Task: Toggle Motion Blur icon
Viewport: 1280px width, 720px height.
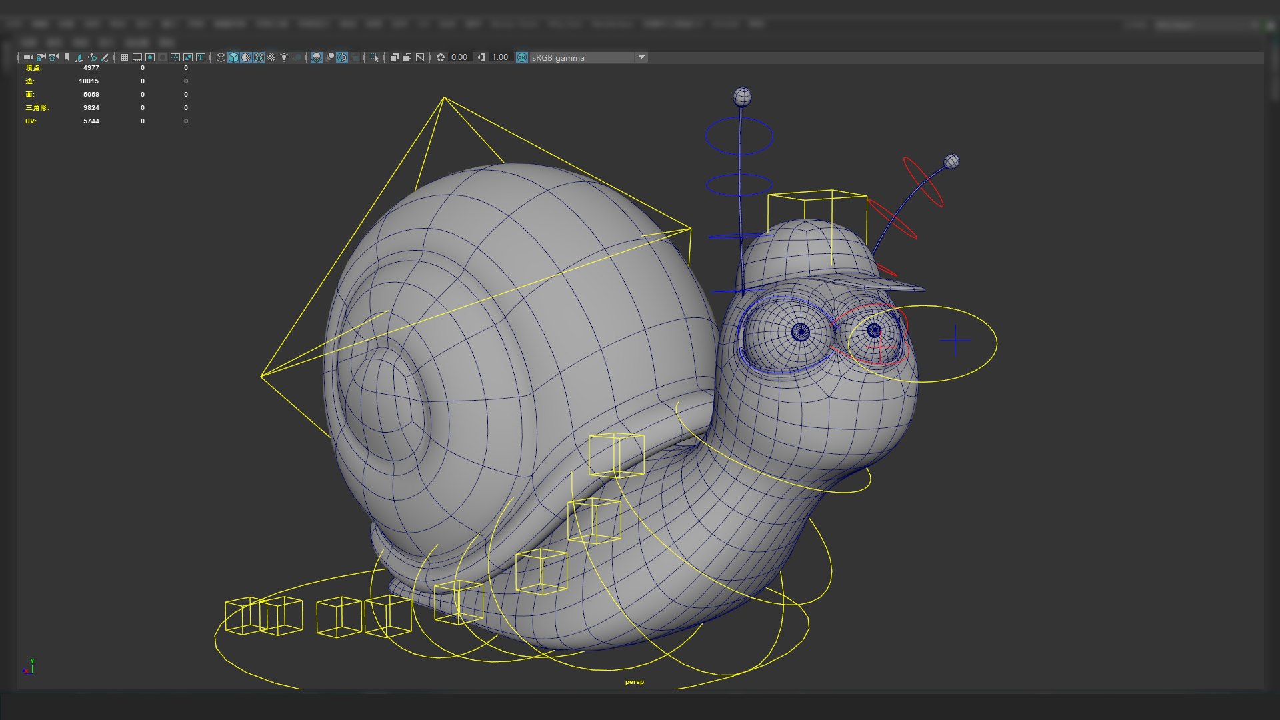Action: tap(329, 57)
